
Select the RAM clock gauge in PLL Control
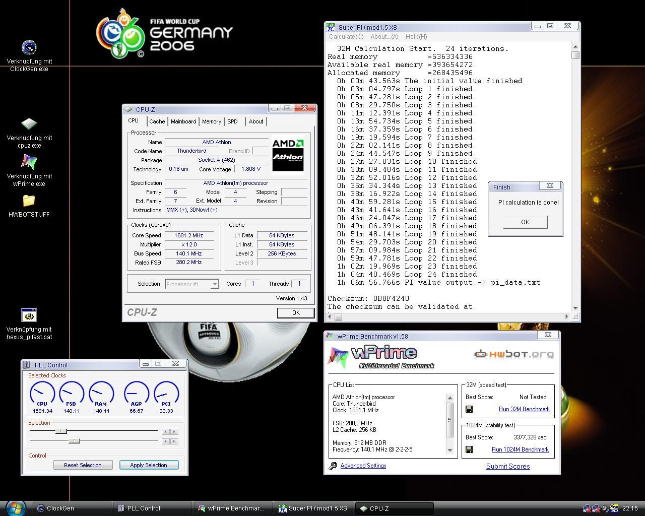point(101,394)
